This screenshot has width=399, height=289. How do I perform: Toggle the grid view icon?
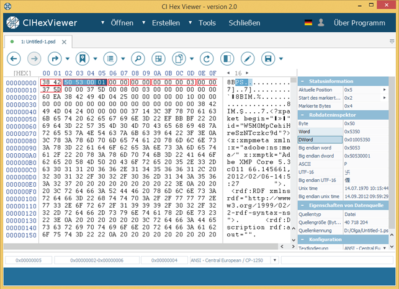(158, 59)
